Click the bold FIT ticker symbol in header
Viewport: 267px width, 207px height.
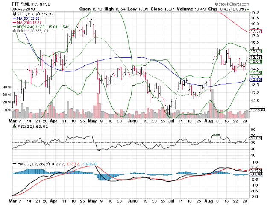pos(16,4)
